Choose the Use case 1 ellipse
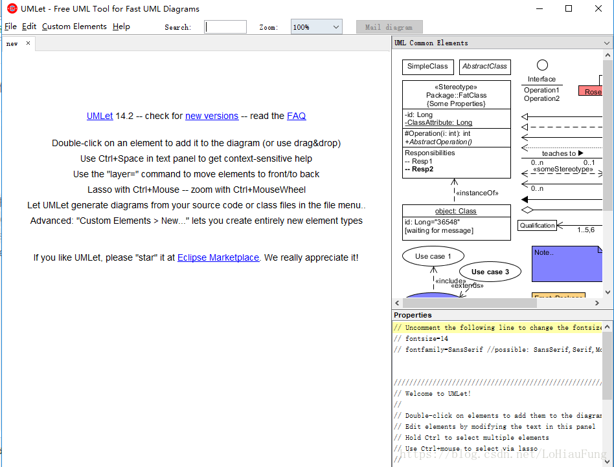 pyautogui.click(x=433, y=256)
